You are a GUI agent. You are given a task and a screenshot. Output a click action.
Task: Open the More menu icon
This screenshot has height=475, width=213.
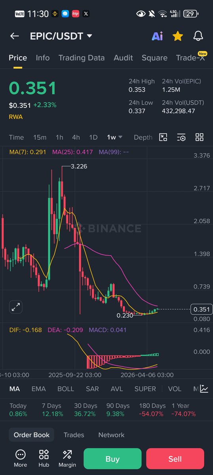coord(21,458)
